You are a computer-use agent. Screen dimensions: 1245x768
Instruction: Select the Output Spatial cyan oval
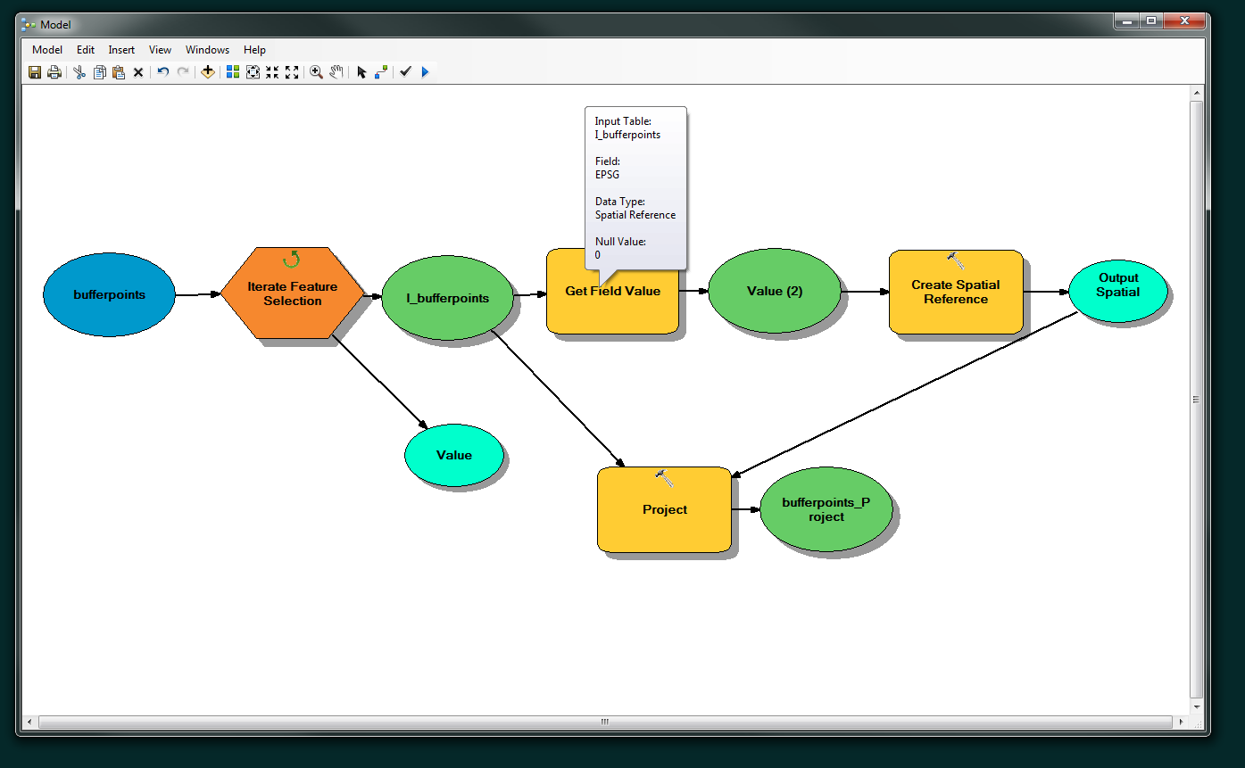1118,291
